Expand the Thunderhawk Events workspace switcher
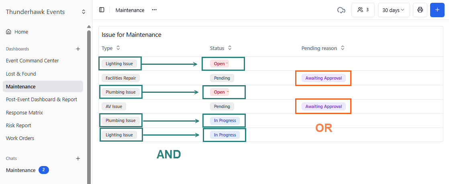 pos(84,12)
